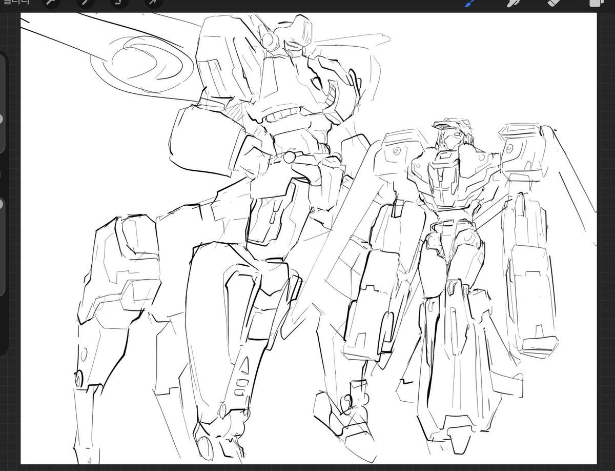Open the Layers panel
This screenshot has width=615, height=471.
coord(597,3)
